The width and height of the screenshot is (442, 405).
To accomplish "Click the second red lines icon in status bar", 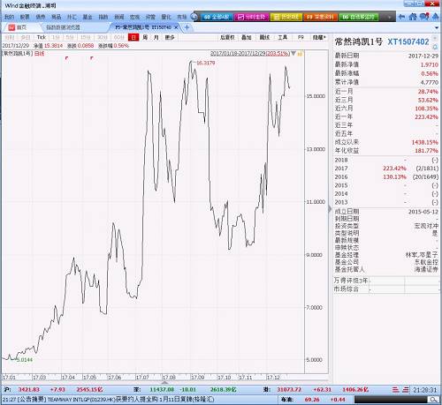I will (406, 390).
